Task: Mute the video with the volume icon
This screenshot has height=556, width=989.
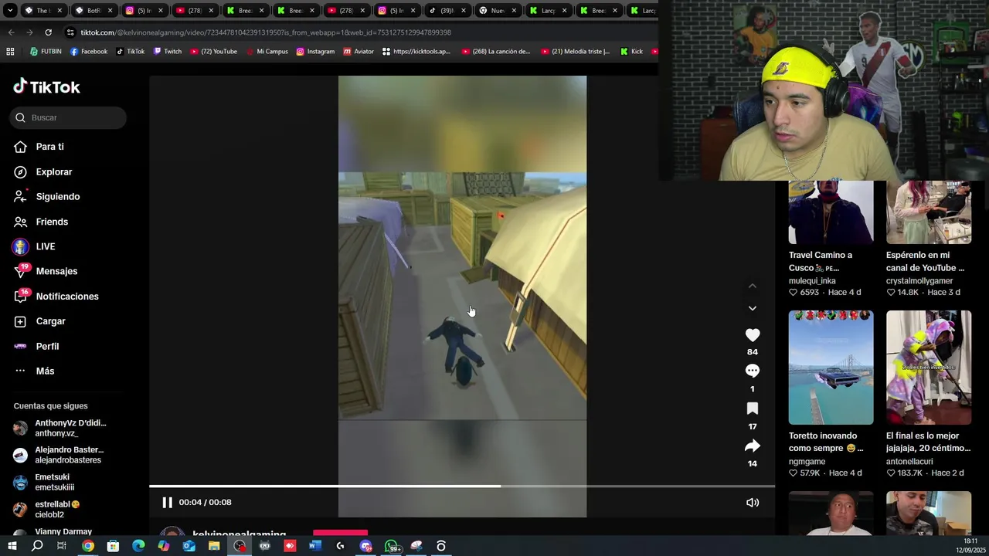Action: [x=753, y=502]
